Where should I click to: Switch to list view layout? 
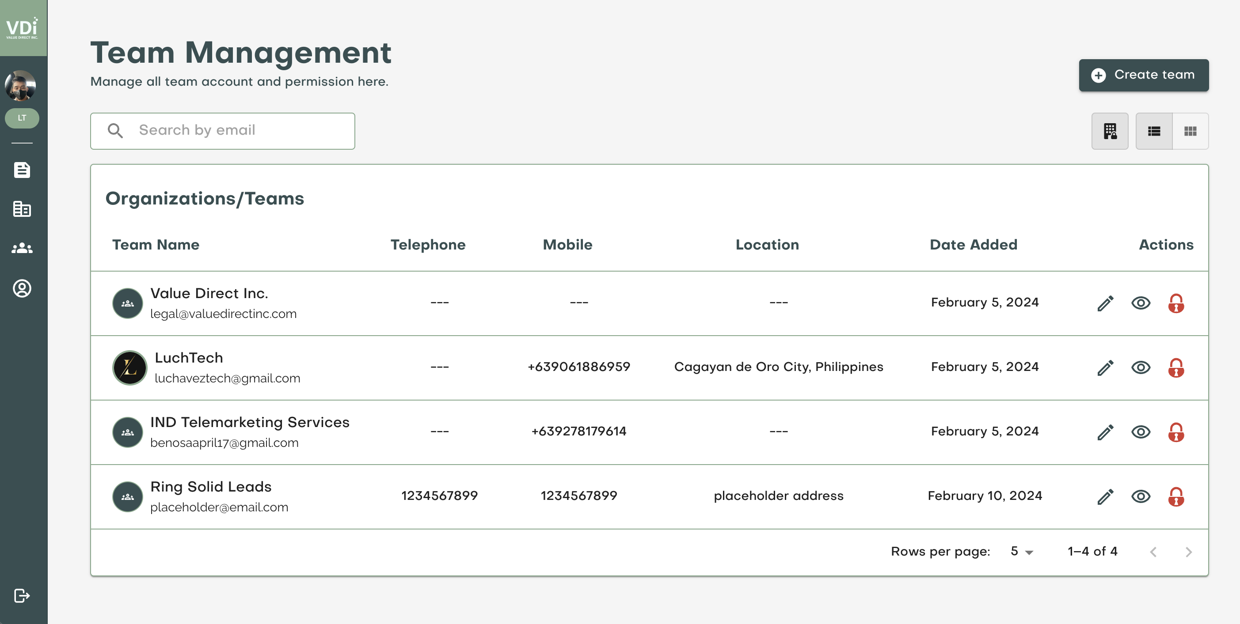[1154, 130]
